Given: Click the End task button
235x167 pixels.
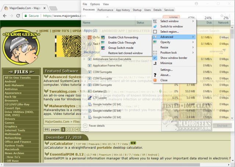Looking at the screenshot, I should pyautogui.click(x=222, y=126).
